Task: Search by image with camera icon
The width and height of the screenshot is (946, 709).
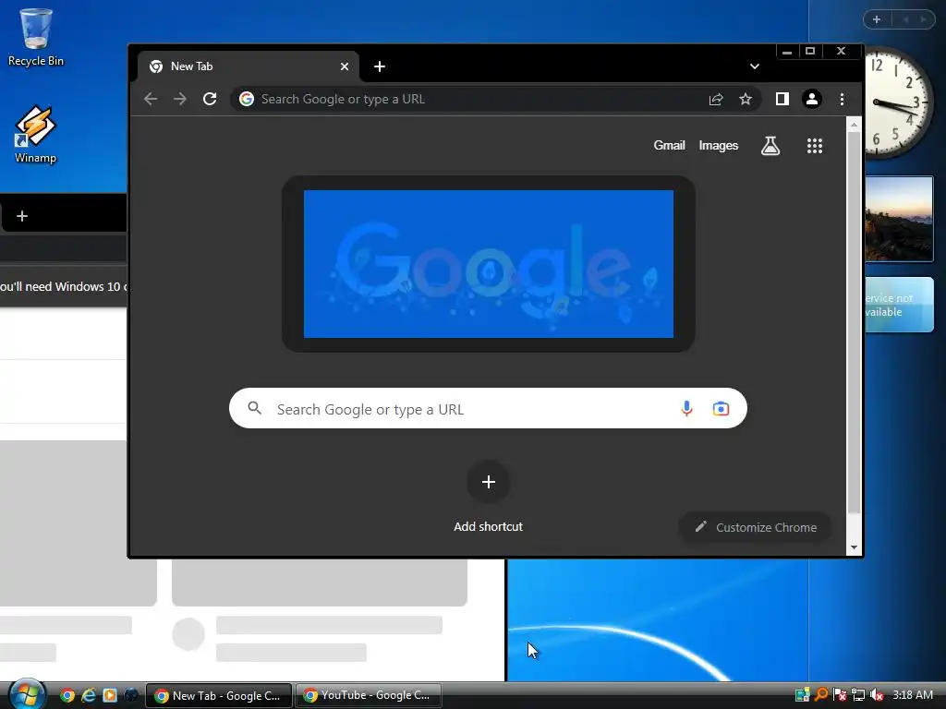Action: point(721,409)
